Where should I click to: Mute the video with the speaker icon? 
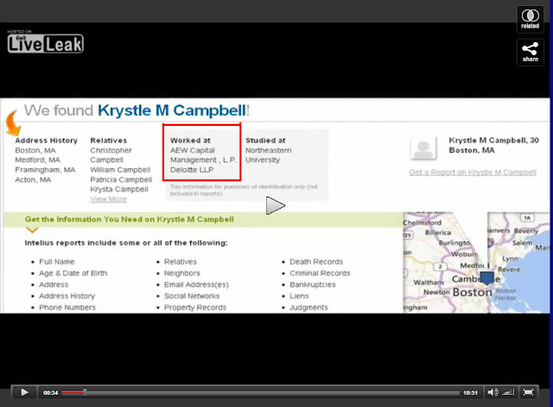coord(493,392)
